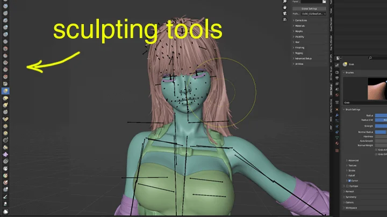Select the Multires Displacement Eraser brush
Viewport: 387px width, 217px height.
click(5, 183)
